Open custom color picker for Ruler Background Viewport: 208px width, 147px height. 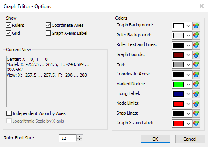coord(196,36)
